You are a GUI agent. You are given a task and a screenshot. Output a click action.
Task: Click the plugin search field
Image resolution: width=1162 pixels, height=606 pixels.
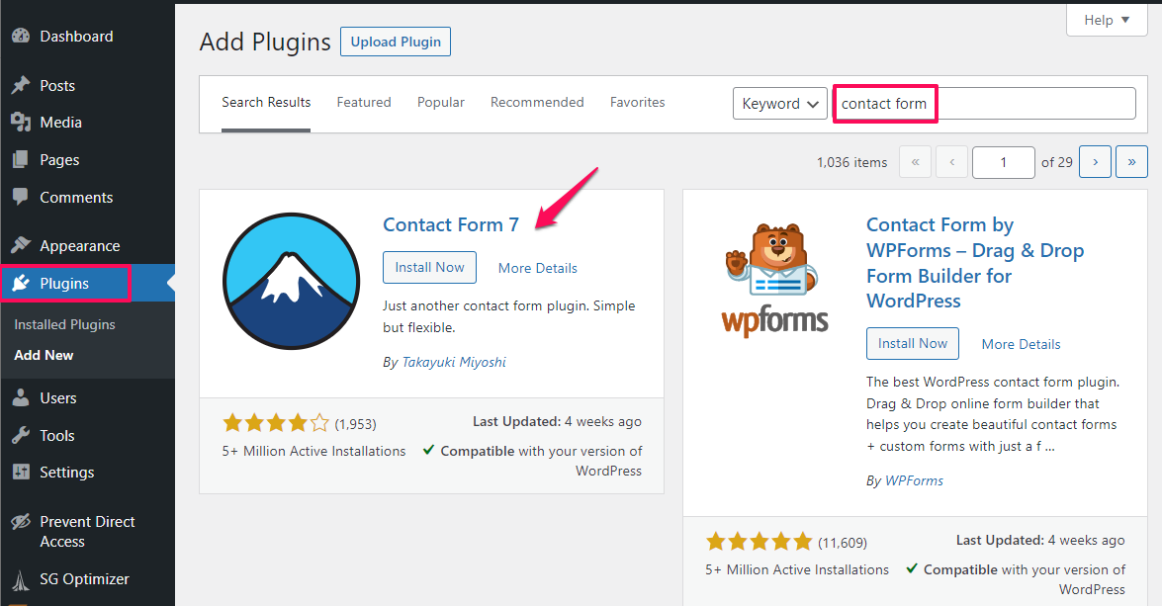coord(984,104)
